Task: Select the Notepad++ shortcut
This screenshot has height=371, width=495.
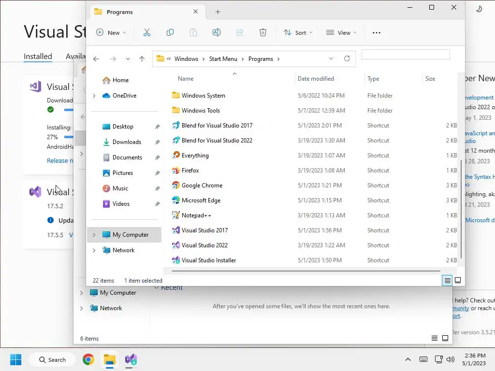Action: coord(191,215)
